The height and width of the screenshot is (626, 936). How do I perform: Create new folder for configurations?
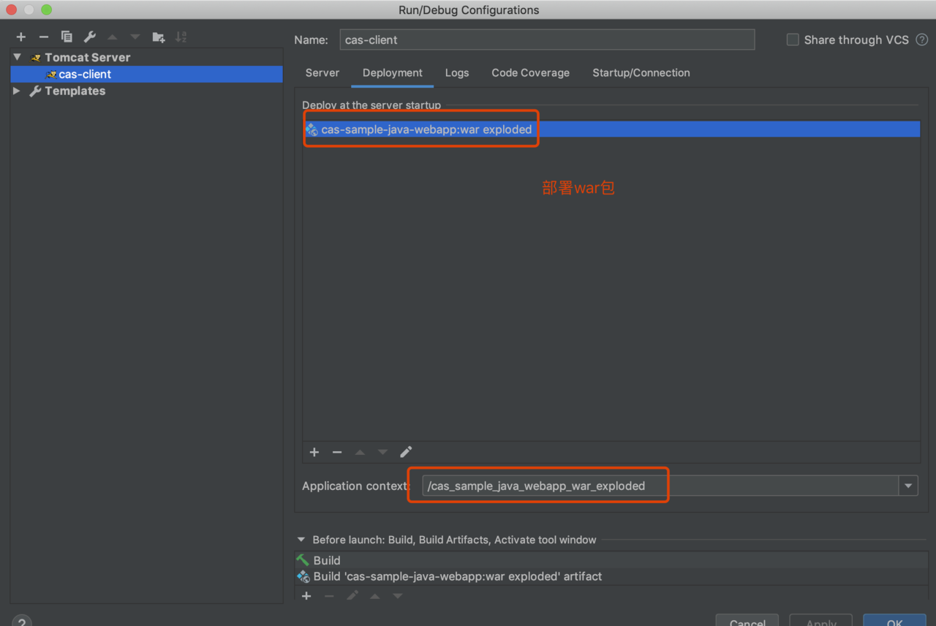[x=158, y=37]
